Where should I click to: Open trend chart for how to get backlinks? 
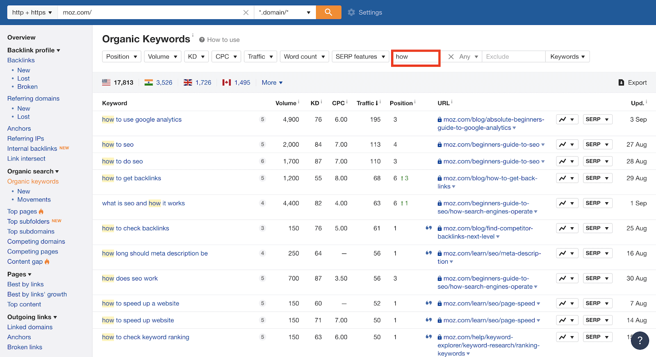[x=567, y=178]
